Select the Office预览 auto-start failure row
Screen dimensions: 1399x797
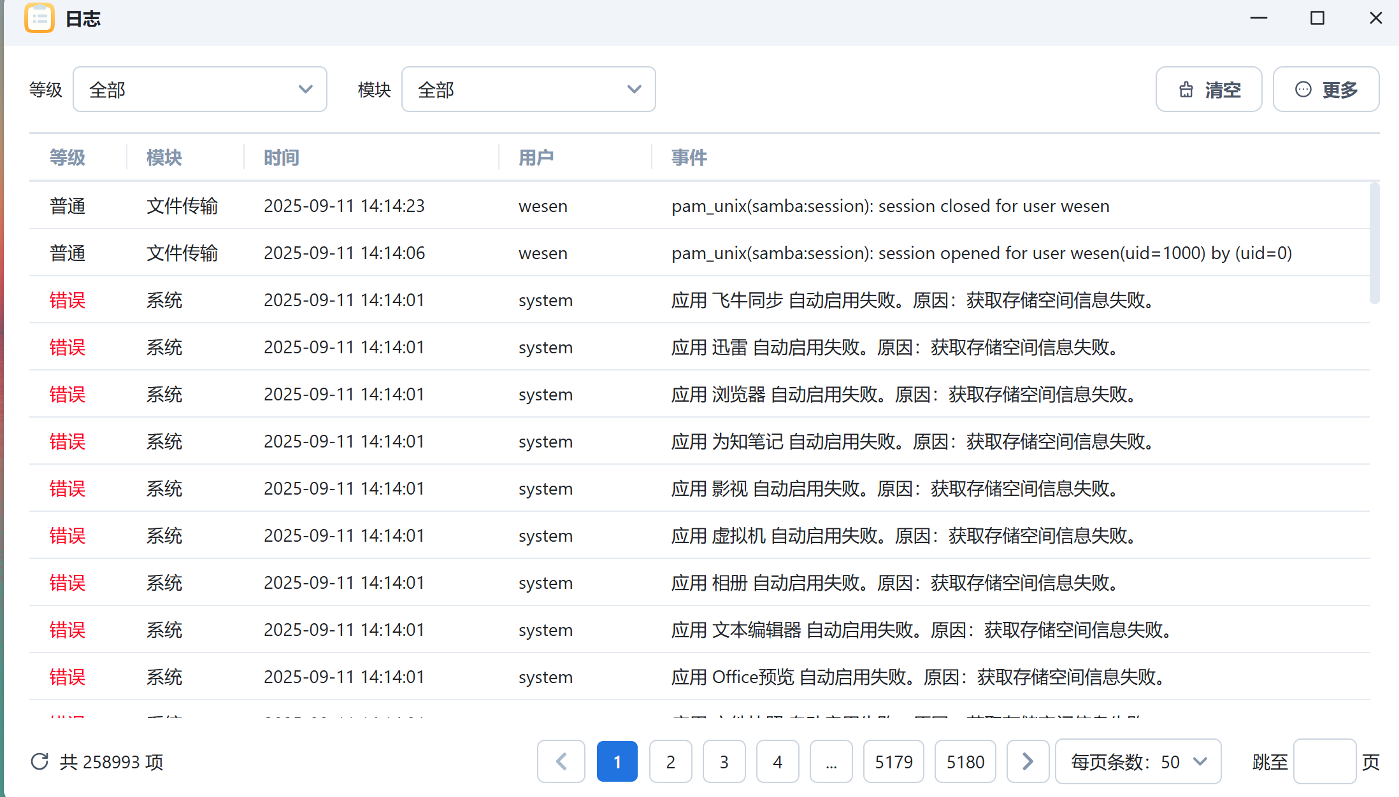(699, 677)
